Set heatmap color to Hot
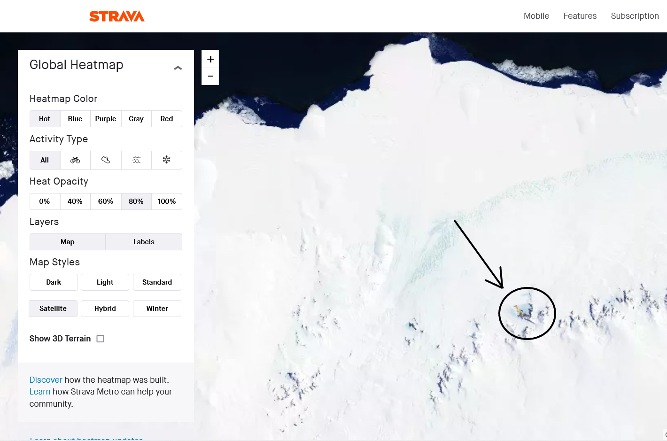 coord(45,119)
